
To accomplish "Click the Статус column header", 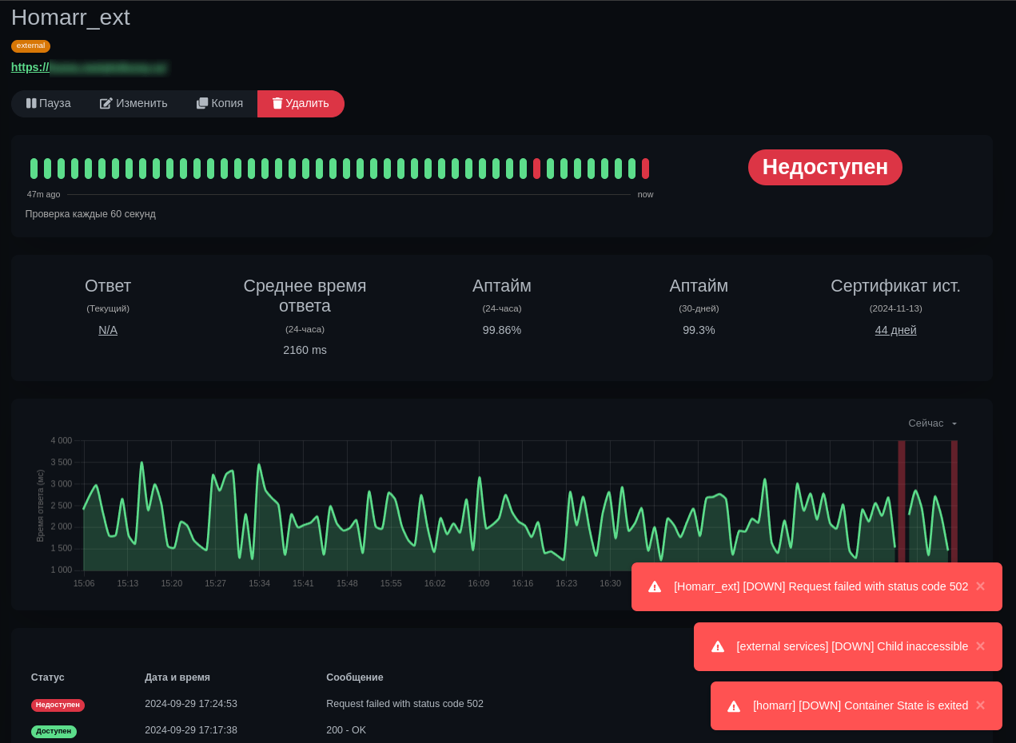I will point(48,677).
